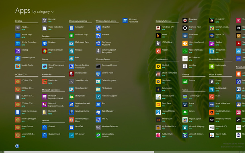
Task: Launch Notepad
Action: (x=76, y=51)
